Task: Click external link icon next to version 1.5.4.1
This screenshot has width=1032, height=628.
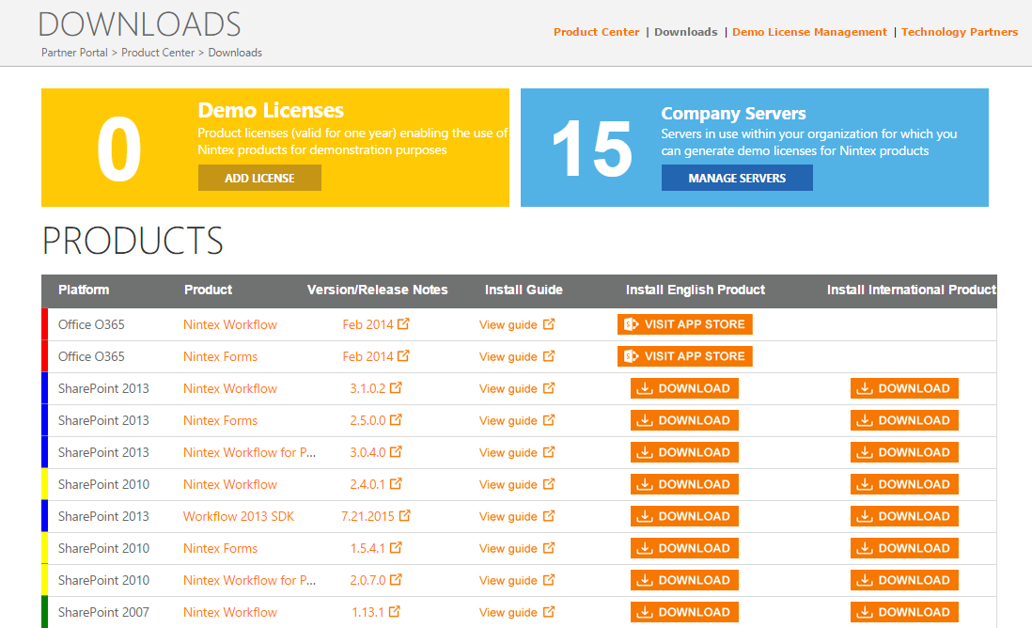Action: click(x=396, y=547)
